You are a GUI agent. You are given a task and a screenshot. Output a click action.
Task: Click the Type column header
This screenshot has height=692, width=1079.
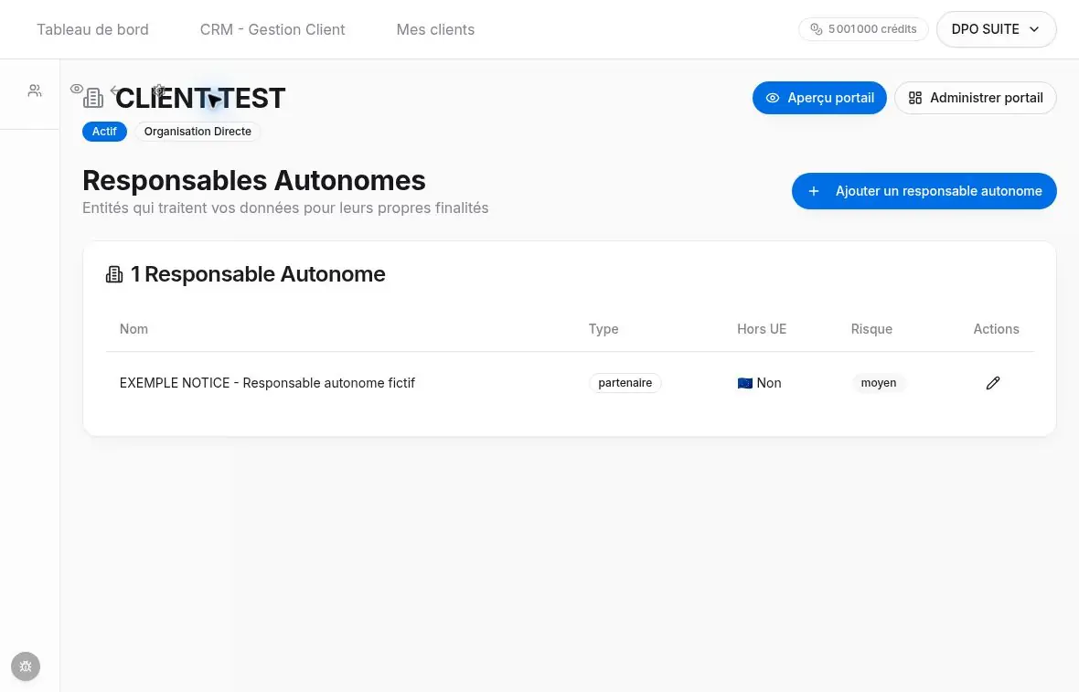pos(604,329)
